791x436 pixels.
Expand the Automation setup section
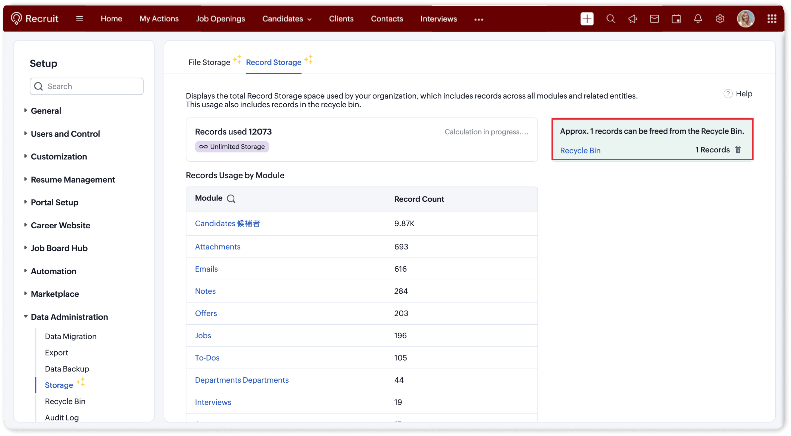point(53,271)
